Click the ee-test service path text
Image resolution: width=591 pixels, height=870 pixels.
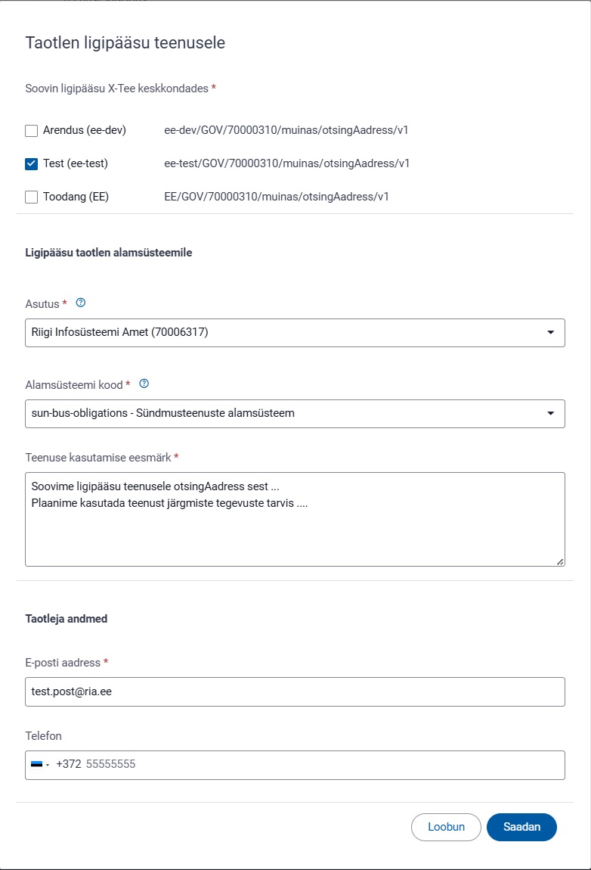coord(287,163)
